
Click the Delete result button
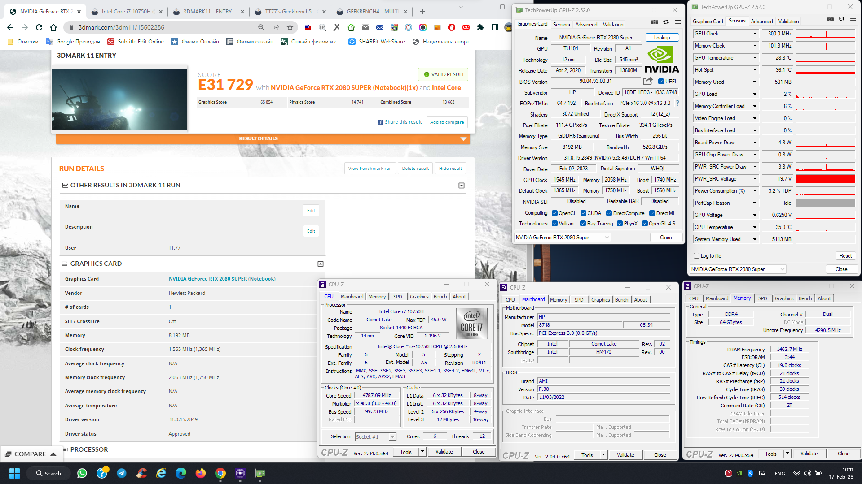tap(415, 169)
